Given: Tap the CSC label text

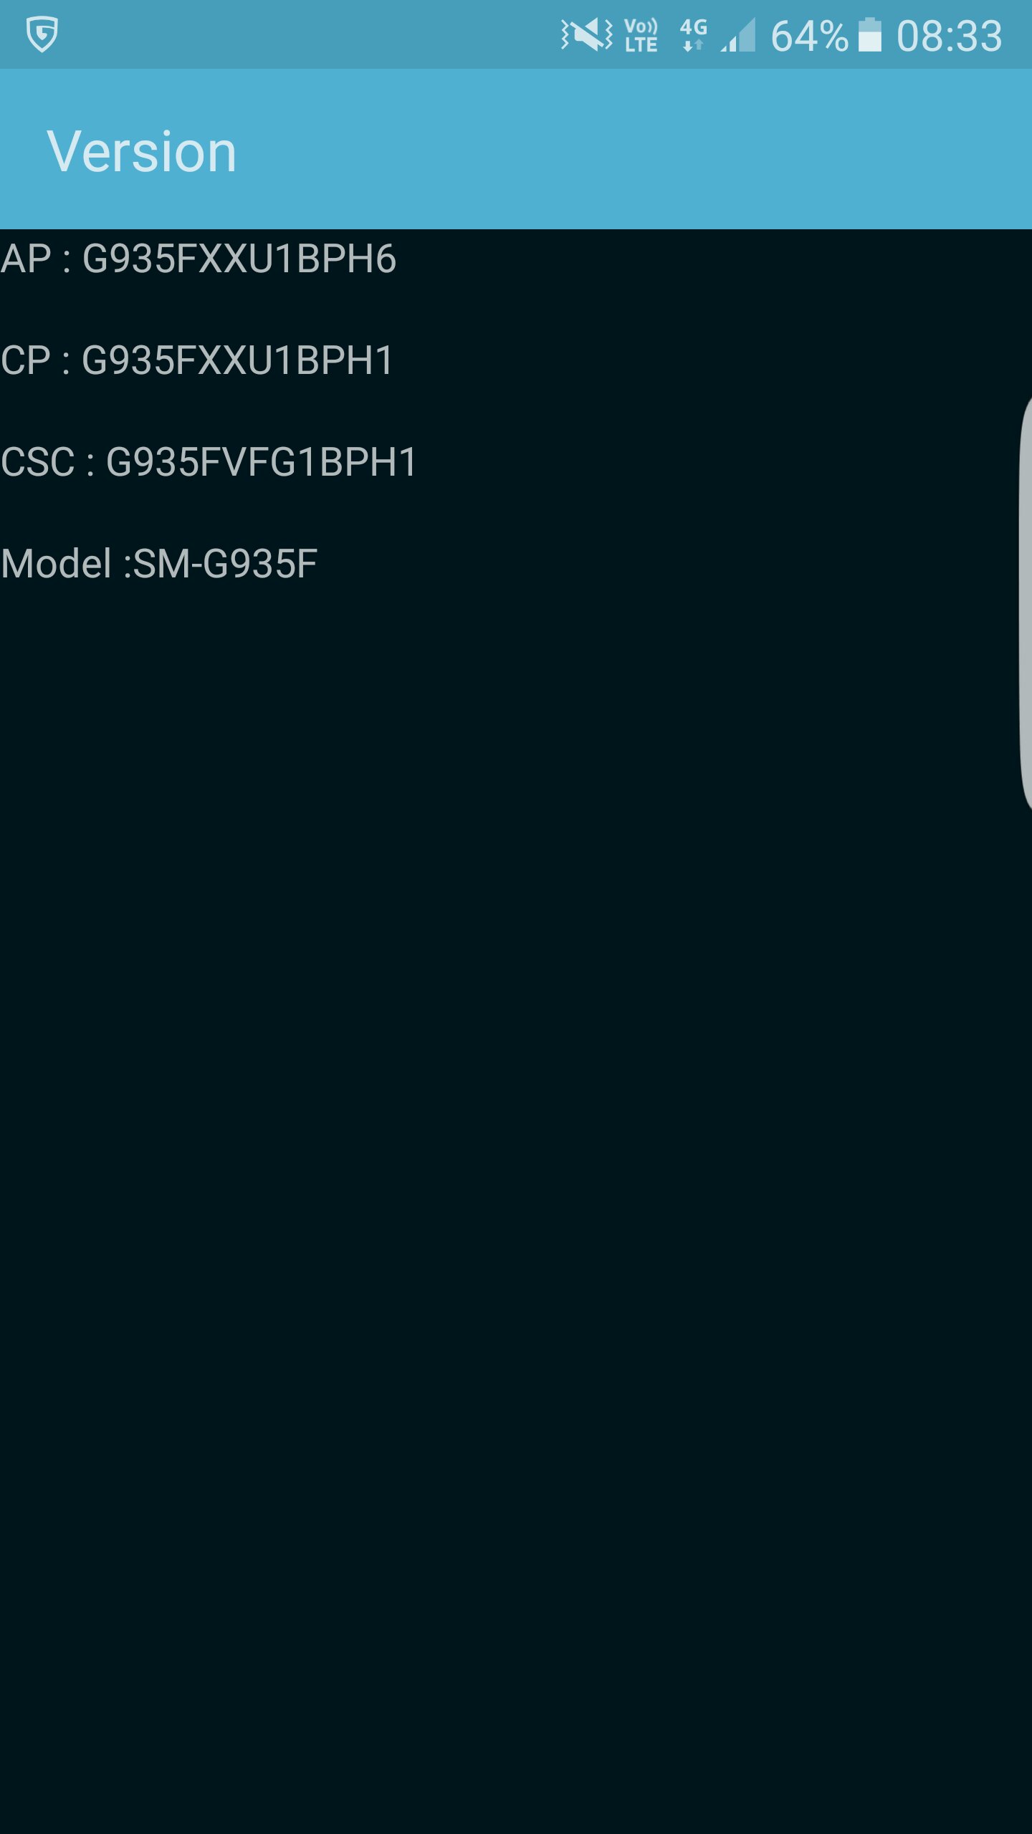Looking at the screenshot, I should click(x=37, y=462).
